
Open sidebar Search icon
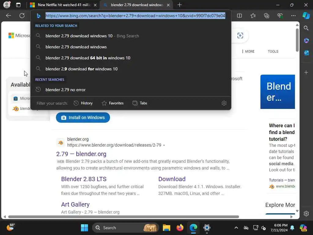point(306,28)
